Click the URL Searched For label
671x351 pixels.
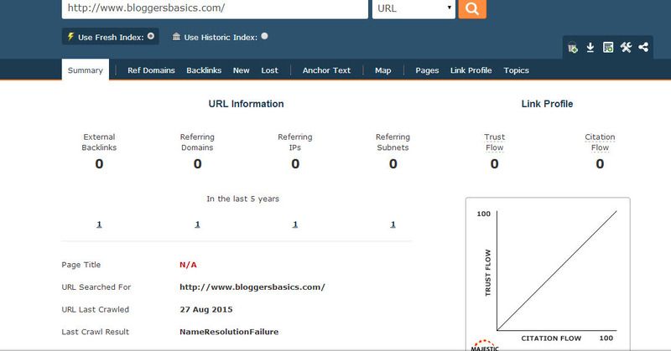pos(96,286)
